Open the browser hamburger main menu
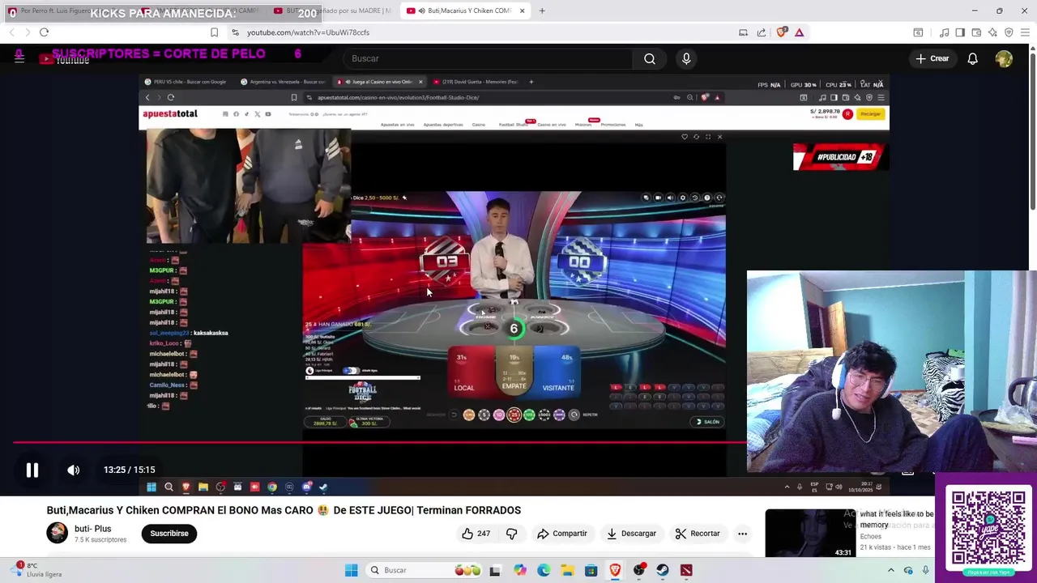 point(1025,32)
